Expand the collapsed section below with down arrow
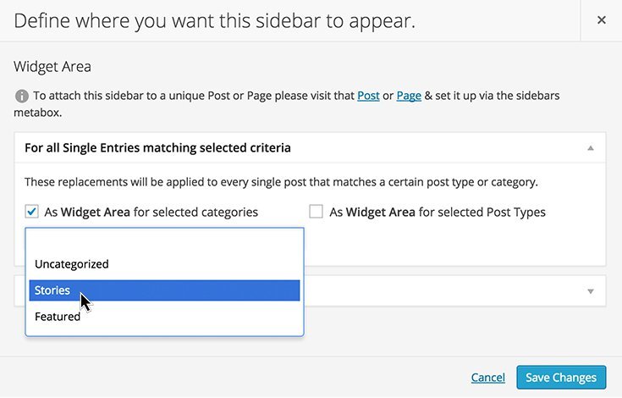Viewport: 622px width, 398px height. click(591, 291)
